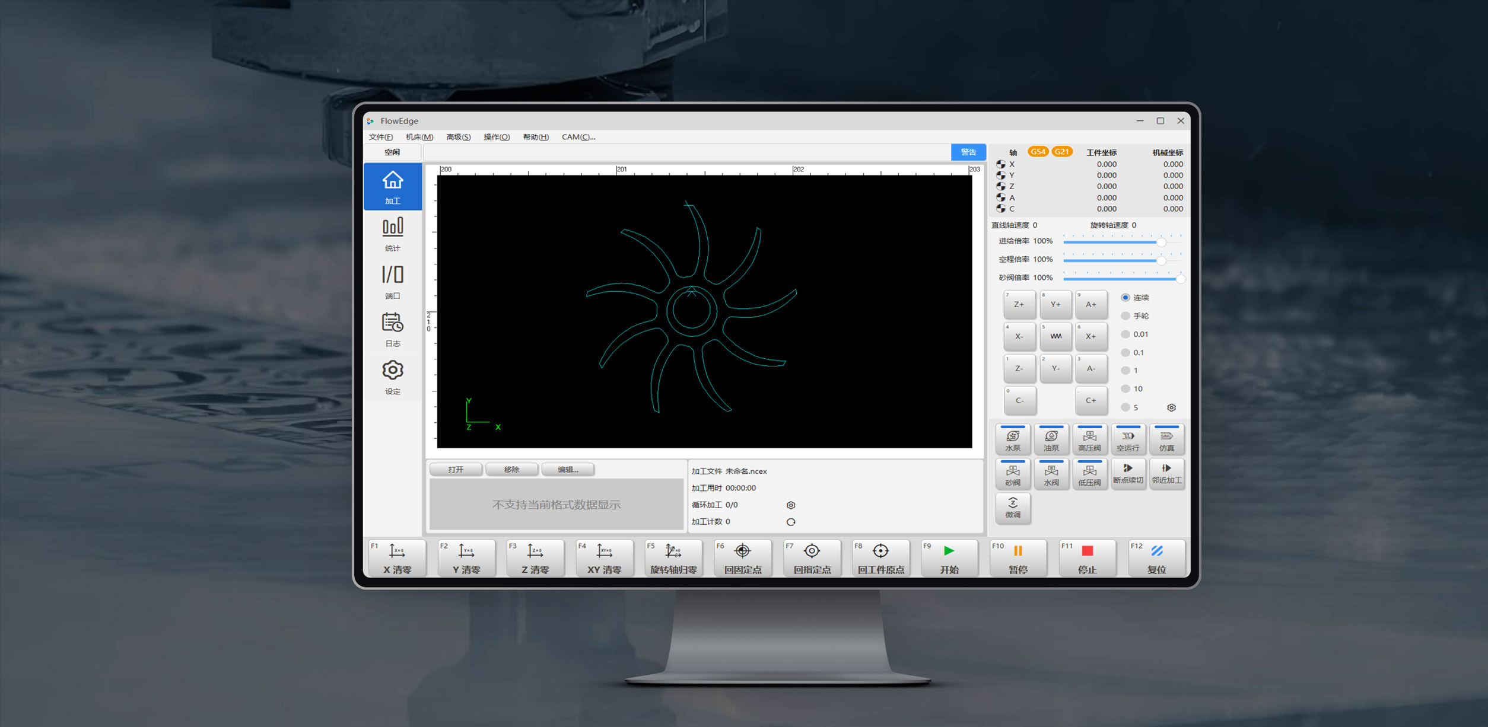1488x727 pixels.
Task: Open the CAM(C)... menu
Action: click(x=578, y=137)
